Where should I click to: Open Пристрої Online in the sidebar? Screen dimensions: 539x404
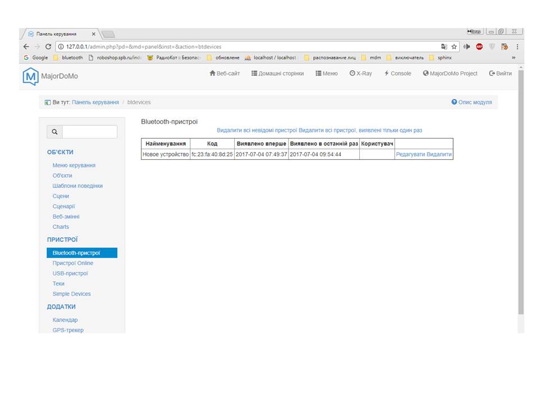coord(73,263)
